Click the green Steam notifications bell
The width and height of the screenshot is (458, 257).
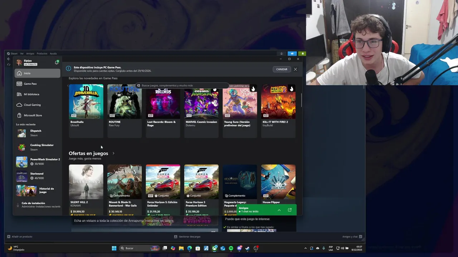click(x=303, y=54)
